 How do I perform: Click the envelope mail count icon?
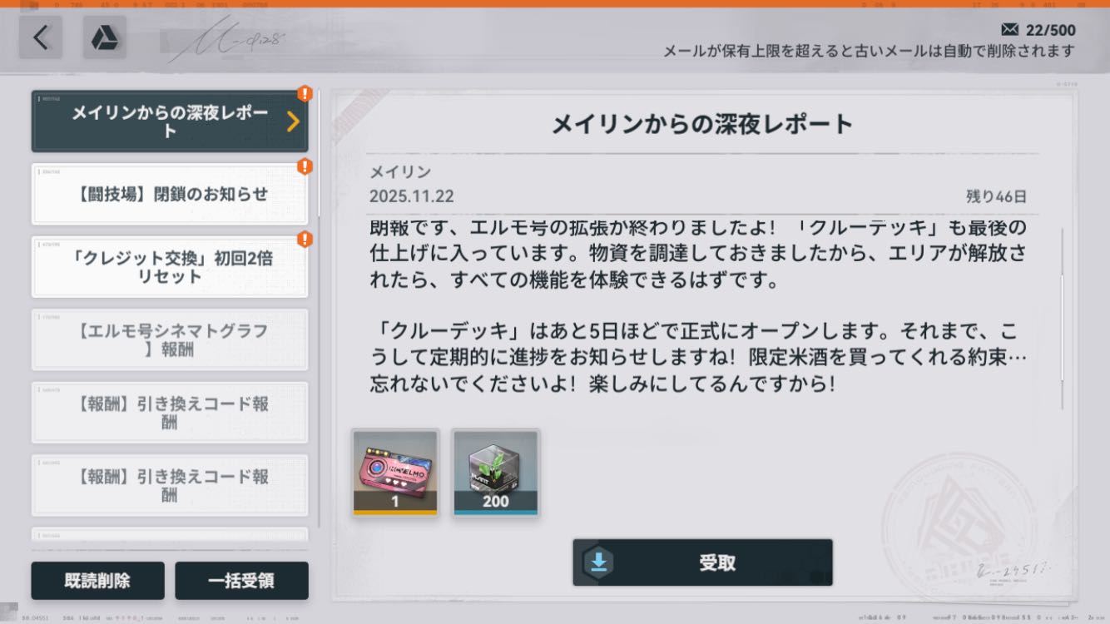pos(1010,30)
